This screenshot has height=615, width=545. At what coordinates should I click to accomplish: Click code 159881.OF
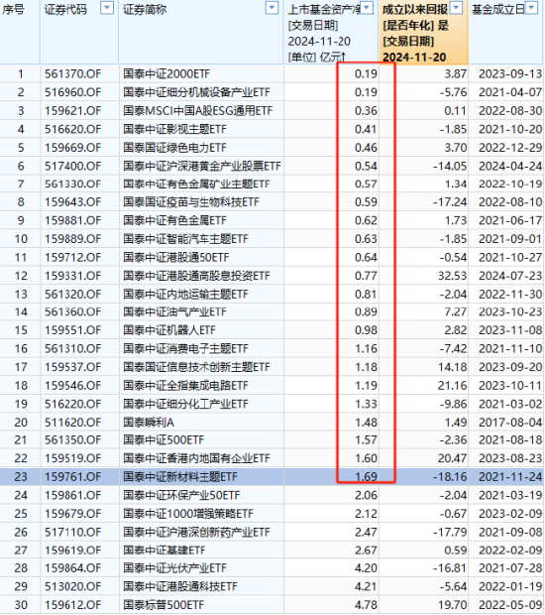[x=73, y=220]
